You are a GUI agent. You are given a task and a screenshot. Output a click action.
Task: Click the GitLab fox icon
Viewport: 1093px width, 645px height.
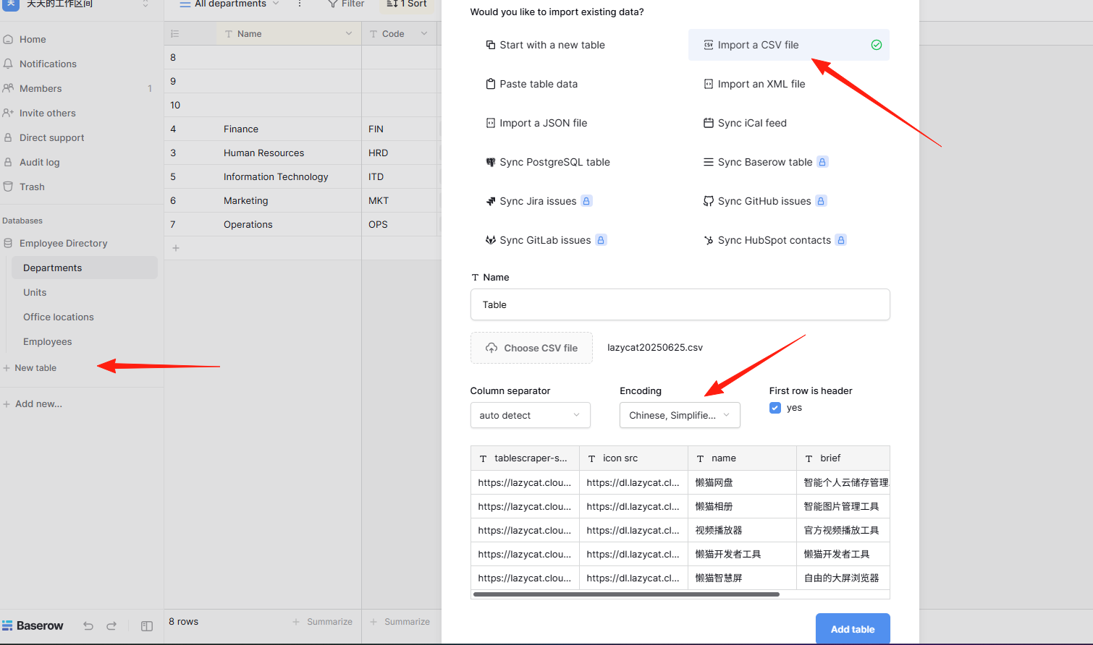tap(491, 240)
